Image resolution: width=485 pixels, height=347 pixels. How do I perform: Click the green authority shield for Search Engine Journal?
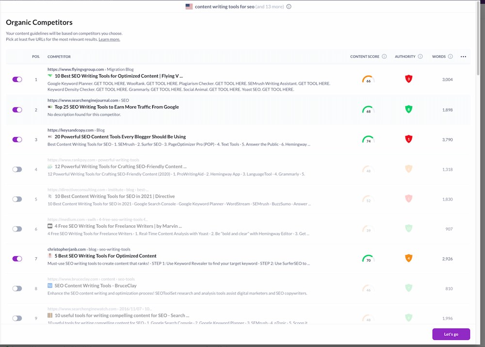pyautogui.click(x=409, y=110)
